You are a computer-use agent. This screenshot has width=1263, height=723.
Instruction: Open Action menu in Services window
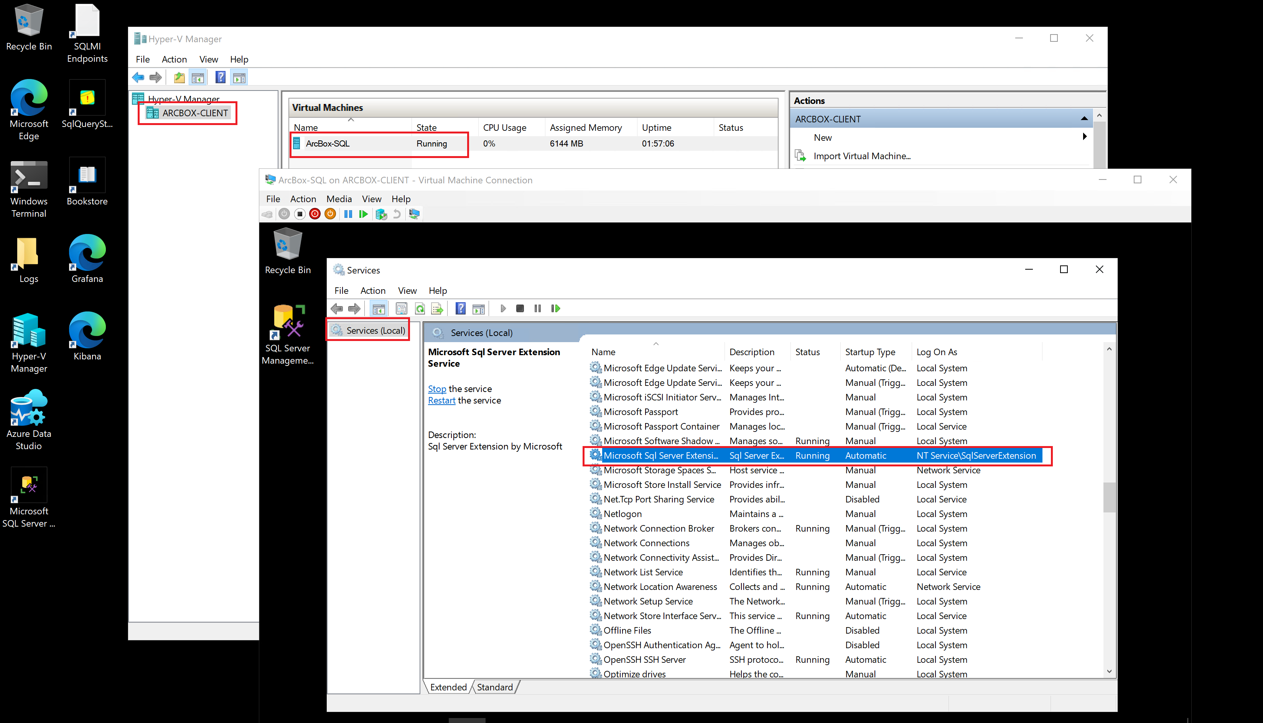373,290
